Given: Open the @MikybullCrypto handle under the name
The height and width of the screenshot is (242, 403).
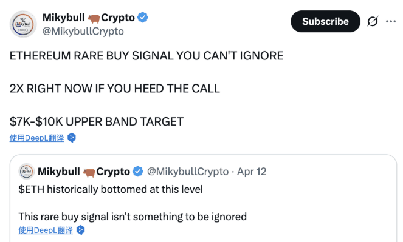Looking at the screenshot, I should point(83,32).
